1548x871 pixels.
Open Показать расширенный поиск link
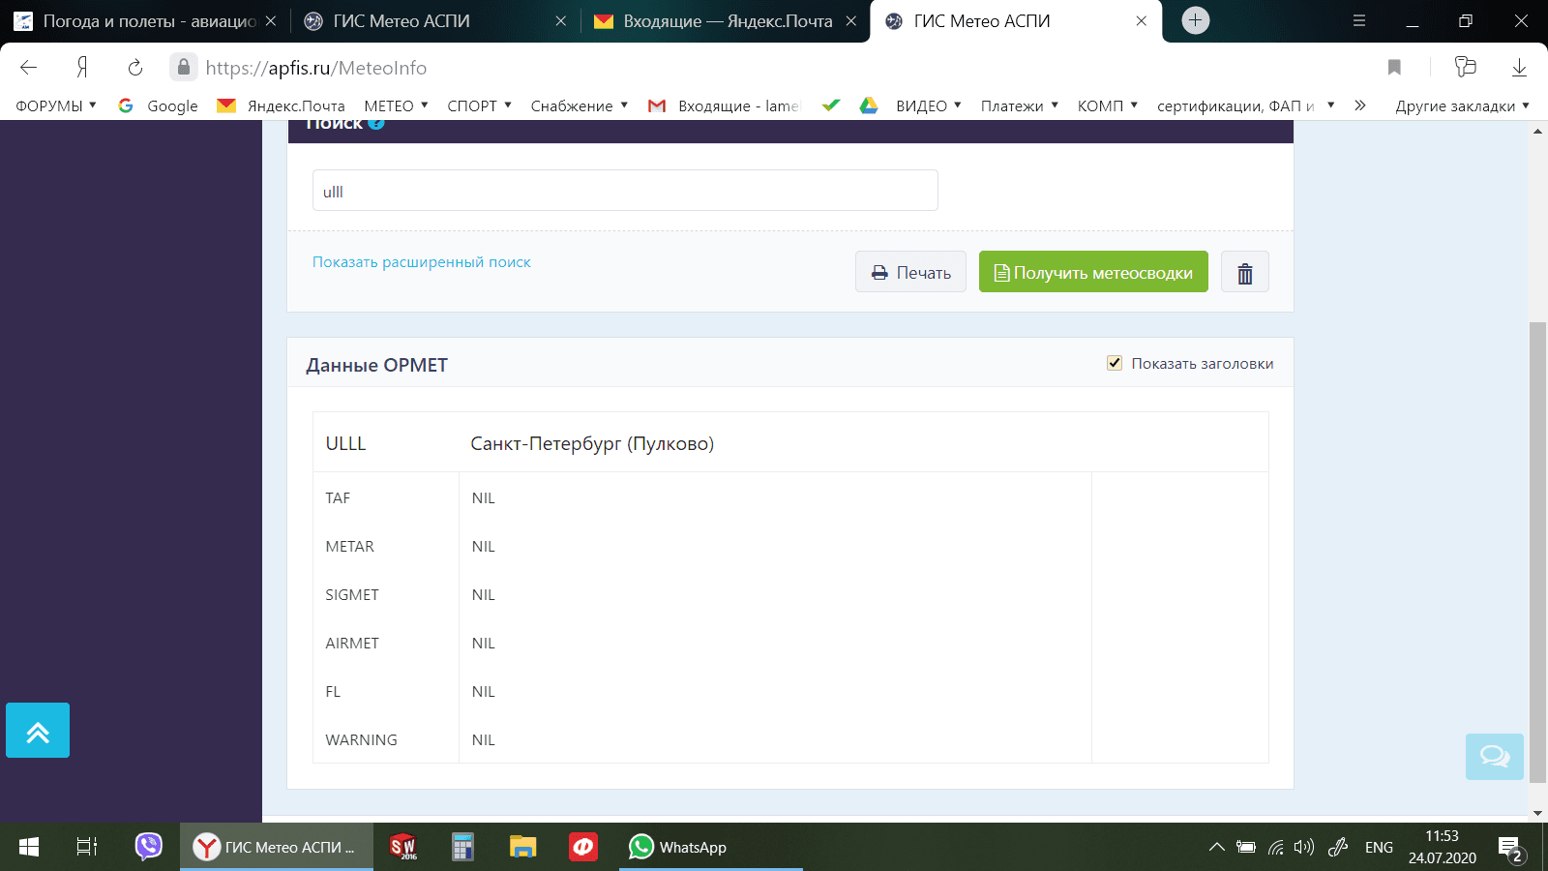click(x=421, y=262)
